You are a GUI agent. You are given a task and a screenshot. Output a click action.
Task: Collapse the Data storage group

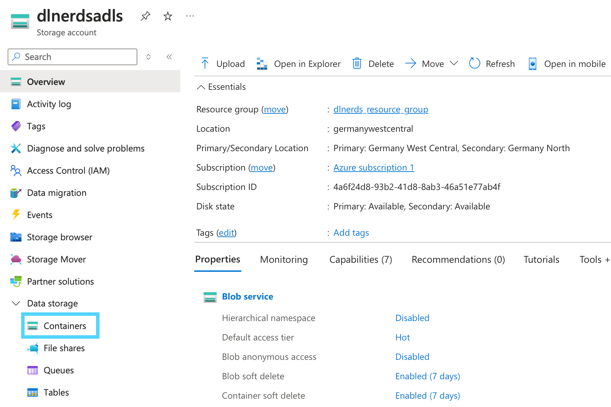(16, 303)
